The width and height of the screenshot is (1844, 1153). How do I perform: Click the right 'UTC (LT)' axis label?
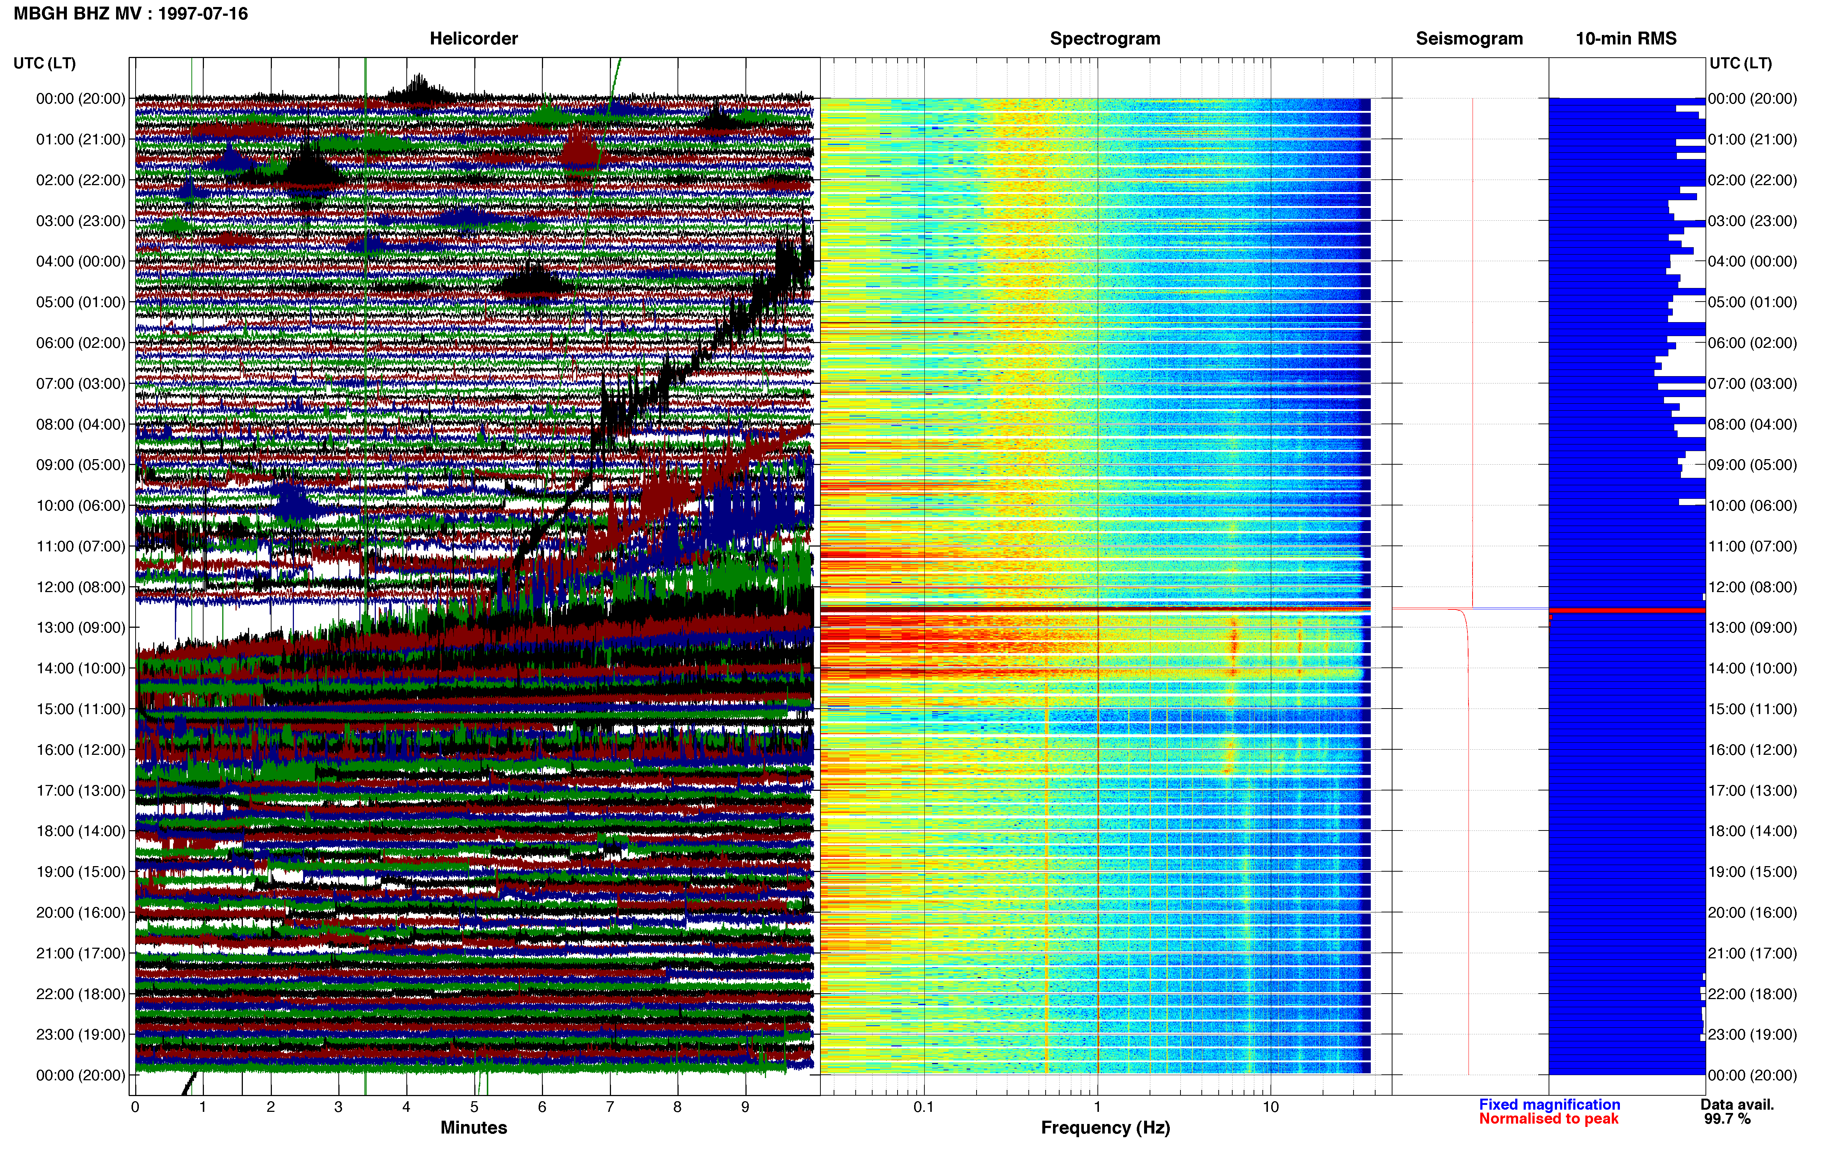[1740, 63]
